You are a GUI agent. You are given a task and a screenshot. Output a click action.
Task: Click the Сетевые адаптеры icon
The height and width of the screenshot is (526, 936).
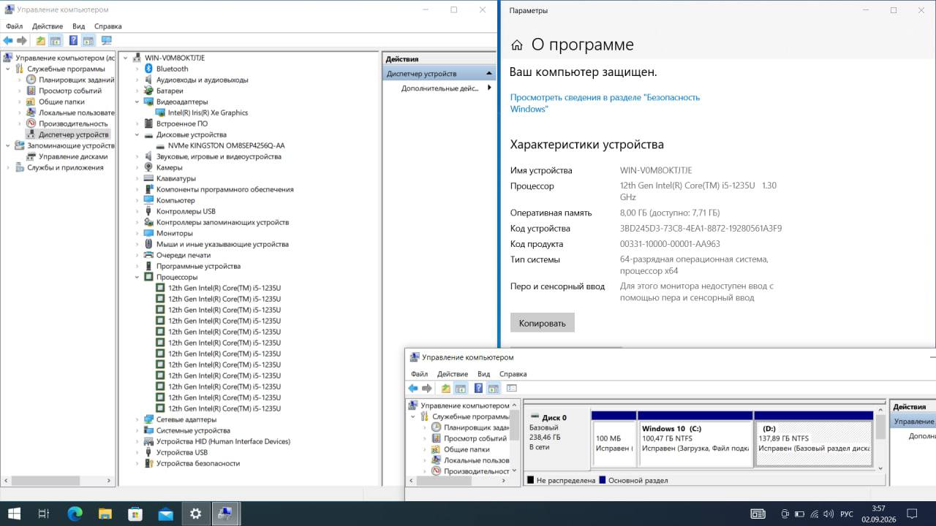click(x=148, y=419)
